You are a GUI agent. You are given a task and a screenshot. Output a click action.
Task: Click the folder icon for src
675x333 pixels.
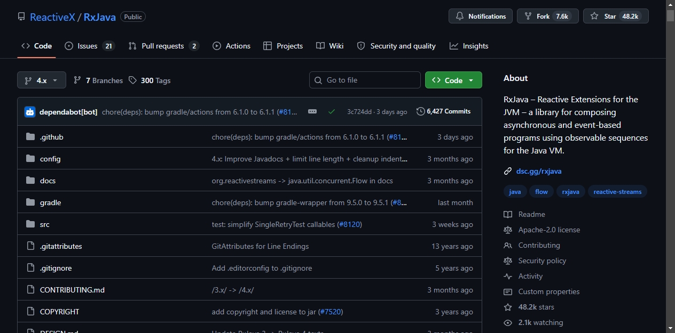pyautogui.click(x=30, y=224)
